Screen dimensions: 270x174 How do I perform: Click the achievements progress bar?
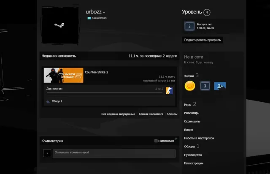point(105,93)
